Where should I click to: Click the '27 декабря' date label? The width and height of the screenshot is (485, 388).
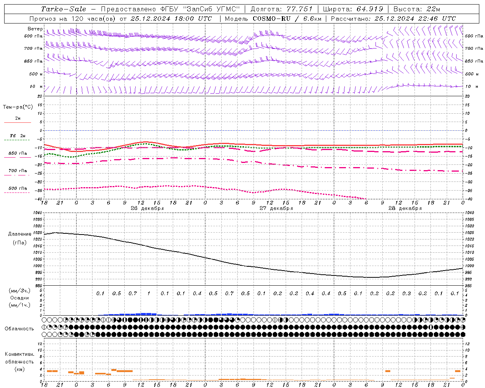click(276, 208)
